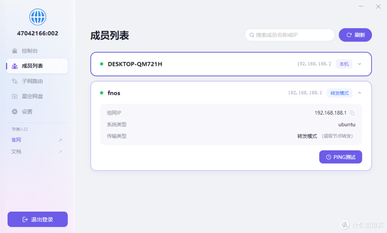Collapse the fnos member card chevron
387x233 pixels.
pos(360,93)
